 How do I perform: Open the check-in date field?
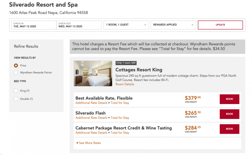point(33,25)
